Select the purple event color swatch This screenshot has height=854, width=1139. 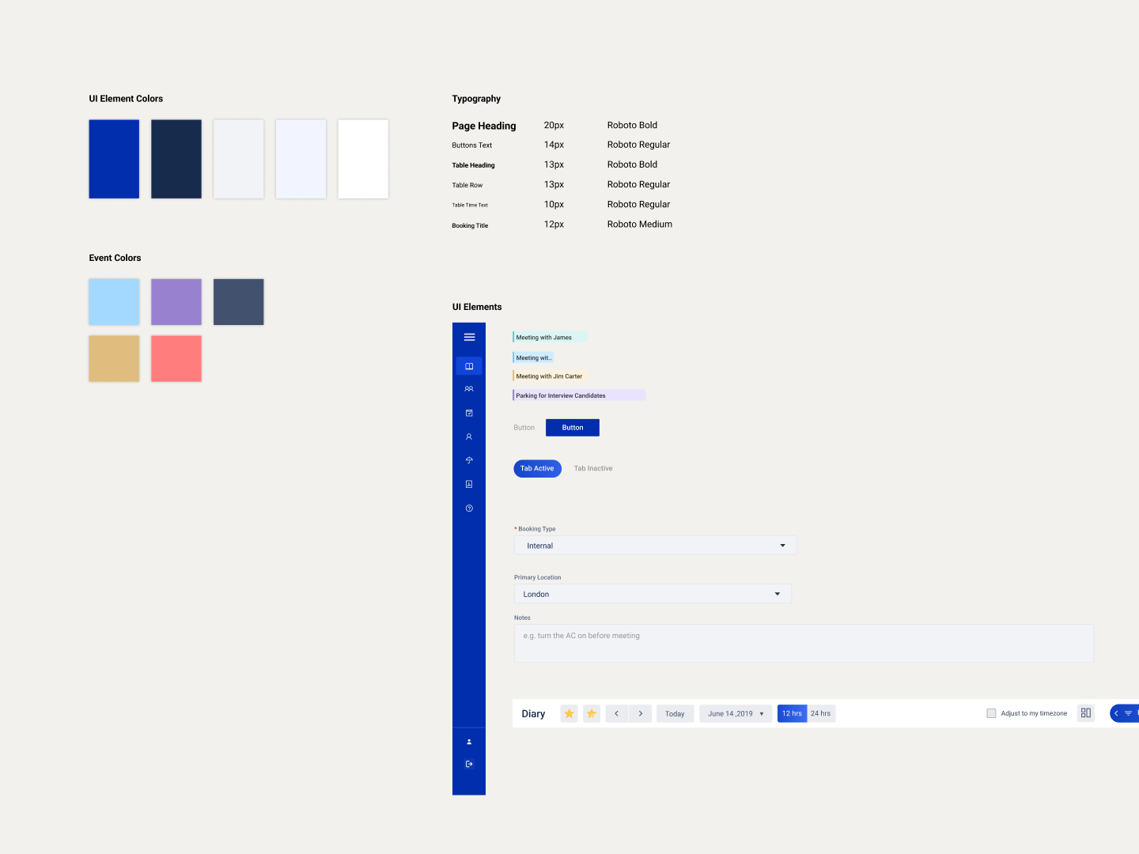176,302
